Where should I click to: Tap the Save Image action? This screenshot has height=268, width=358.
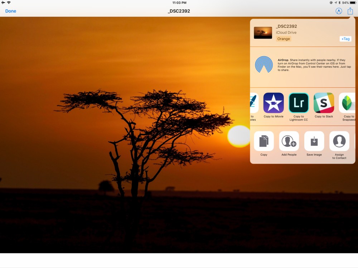pyautogui.click(x=314, y=141)
